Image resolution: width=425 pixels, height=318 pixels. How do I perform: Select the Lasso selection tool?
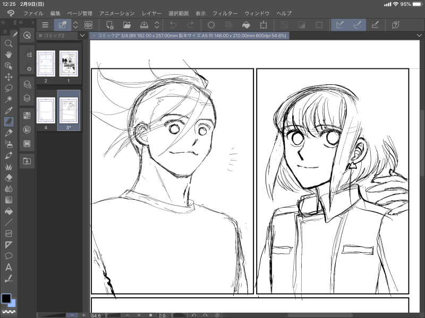[8, 88]
